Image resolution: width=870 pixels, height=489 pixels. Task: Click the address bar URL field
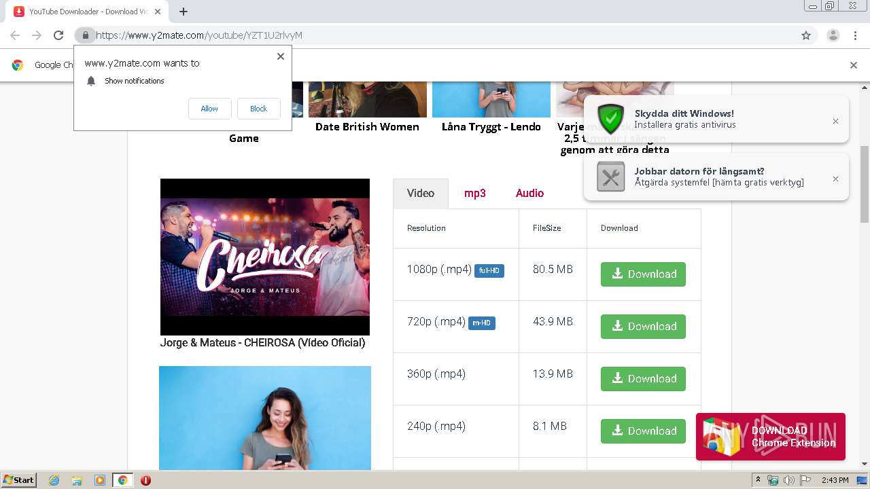(435, 35)
